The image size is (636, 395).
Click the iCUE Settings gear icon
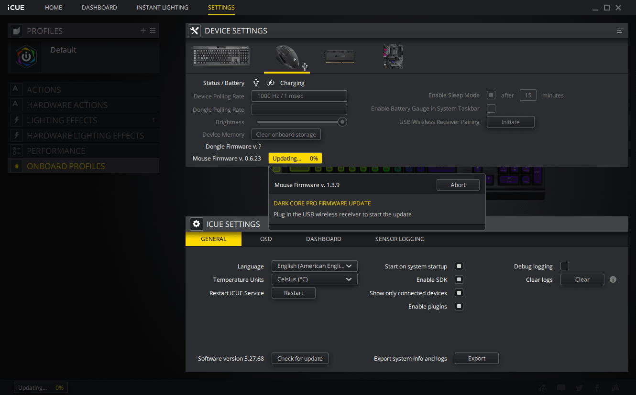(196, 224)
